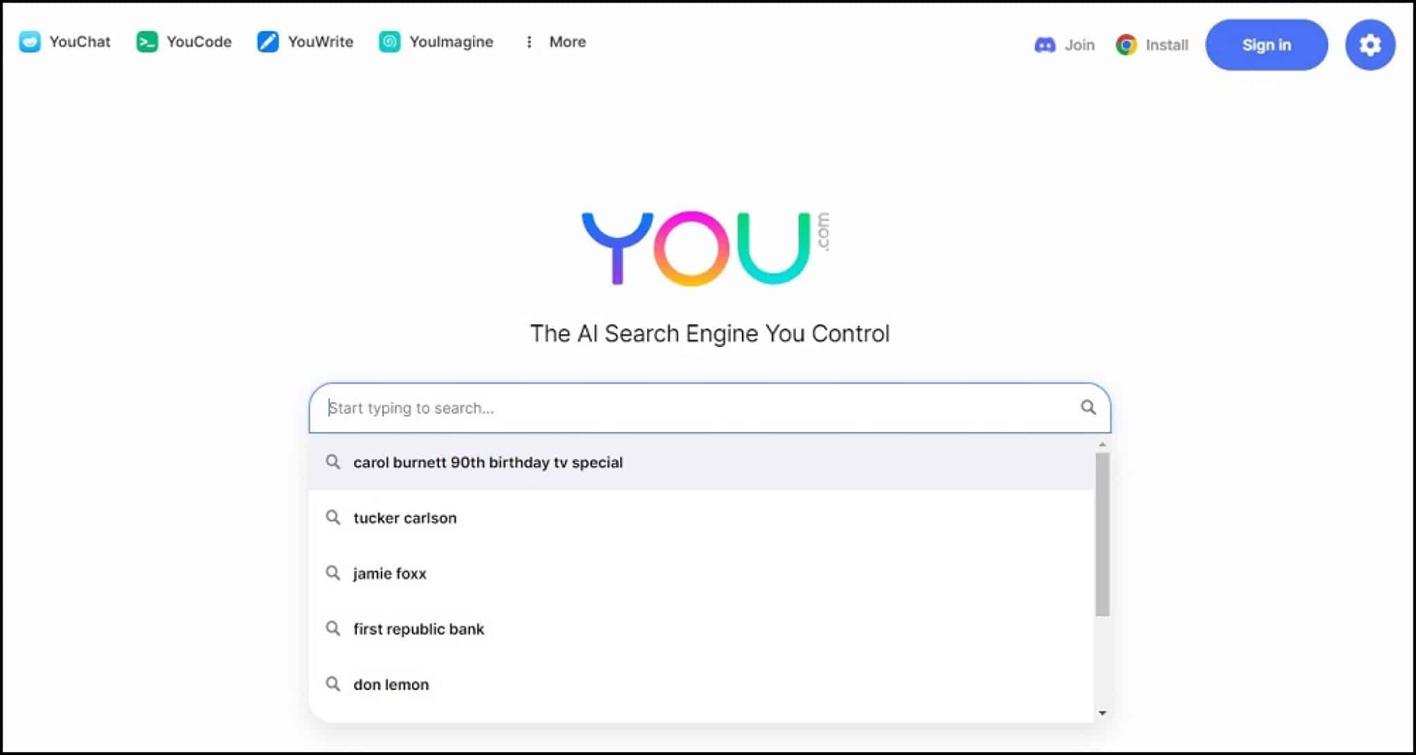Open settings via gear button

[1370, 45]
